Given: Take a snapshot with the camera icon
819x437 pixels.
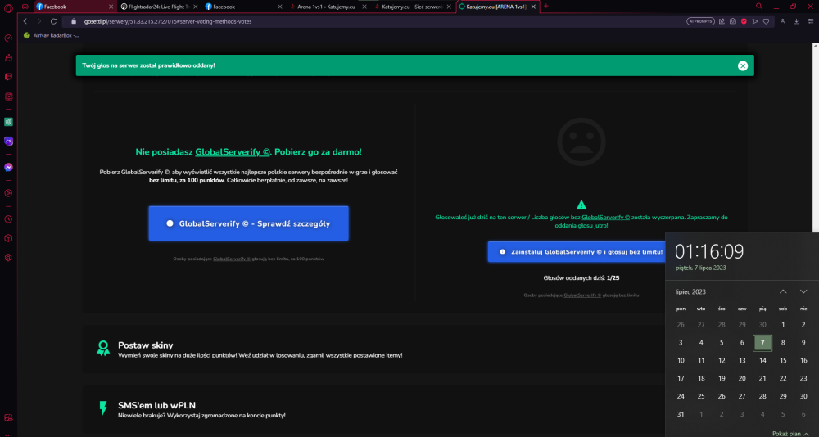Looking at the screenshot, I should (733, 21).
